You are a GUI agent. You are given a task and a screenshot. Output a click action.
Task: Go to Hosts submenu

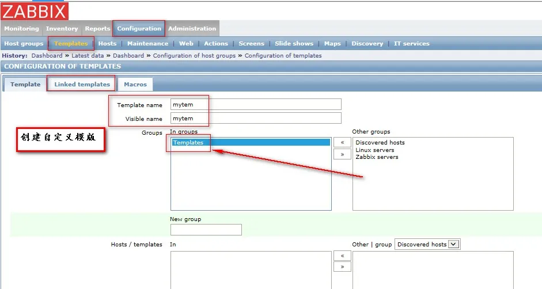(x=107, y=44)
